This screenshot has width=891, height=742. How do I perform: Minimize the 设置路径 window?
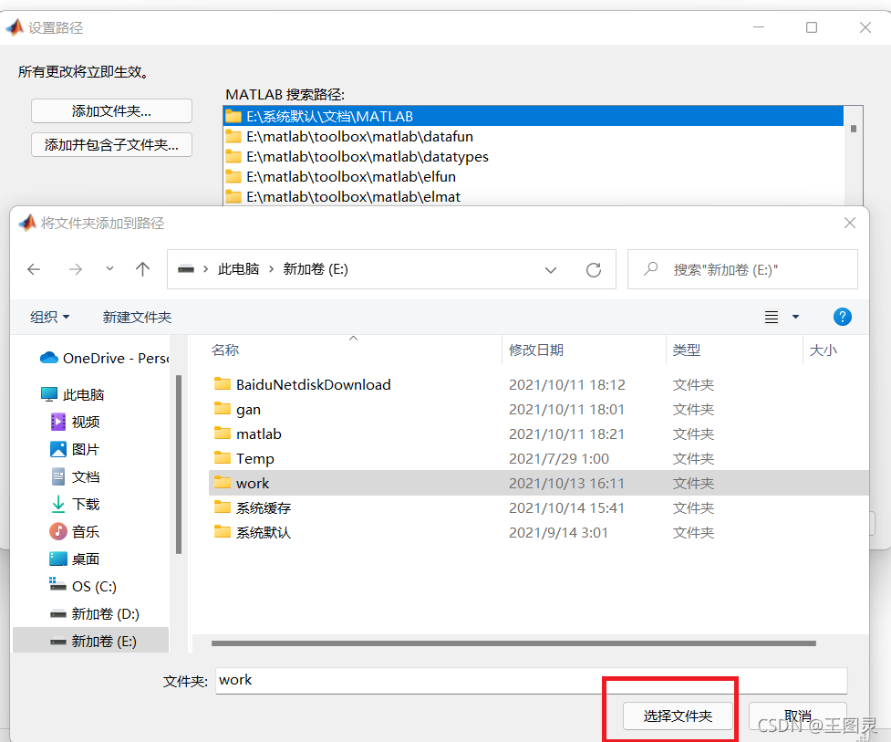pyautogui.click(x=759, y=27)
